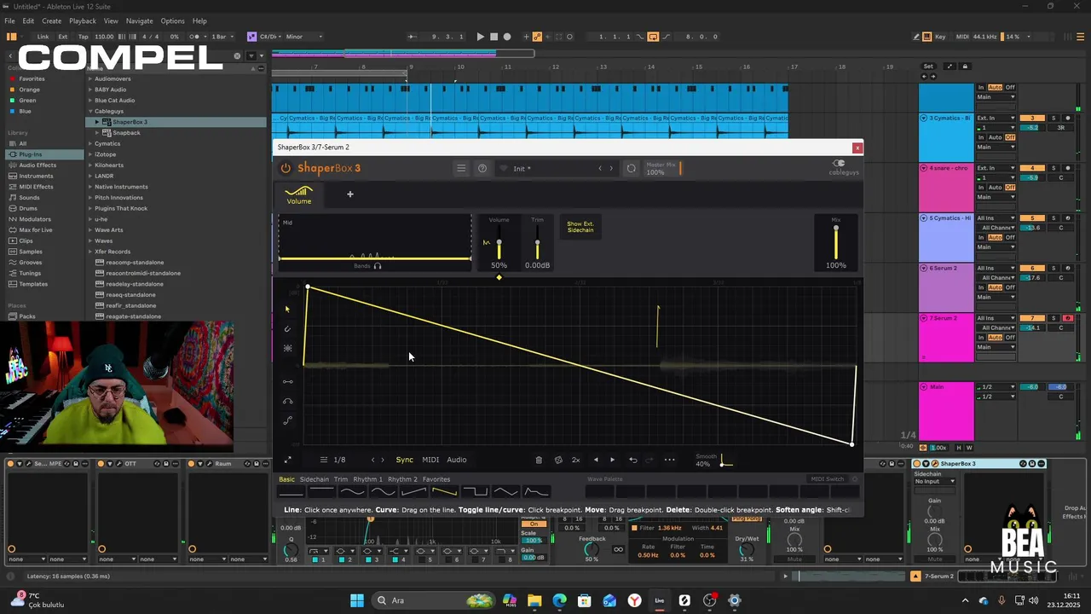Expand the Cableguys folder
1091x614 pixels.
click(89, 111)
